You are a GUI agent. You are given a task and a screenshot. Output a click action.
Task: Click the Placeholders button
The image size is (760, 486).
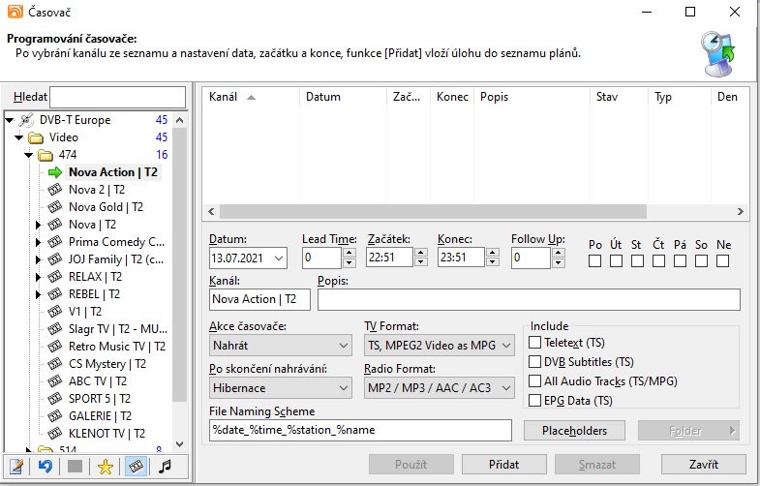575,430
